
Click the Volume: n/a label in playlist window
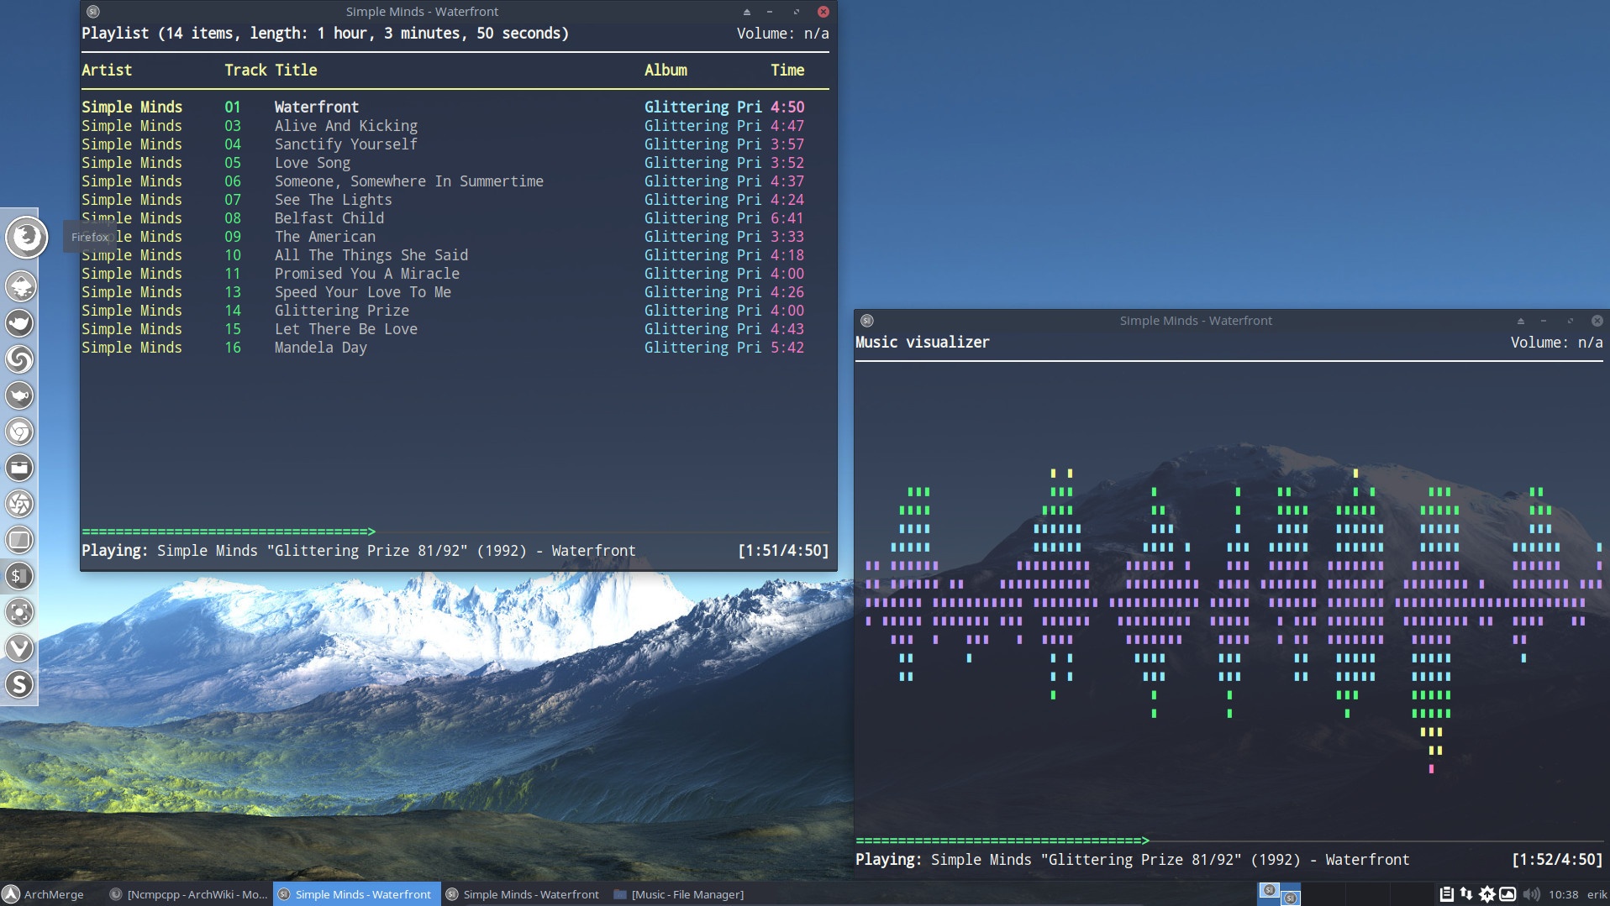[x=782, y=34]
